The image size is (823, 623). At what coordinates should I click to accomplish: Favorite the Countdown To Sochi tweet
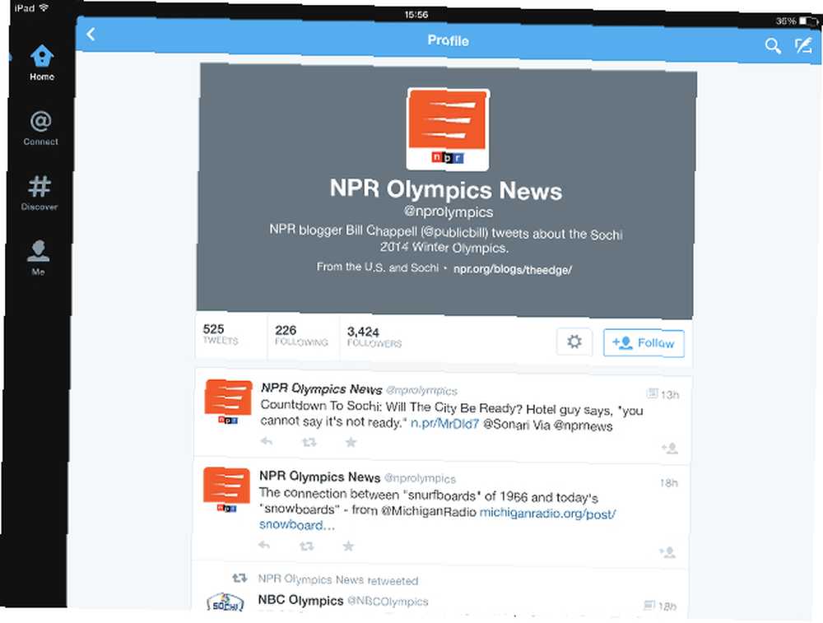(x=351, y=443)
